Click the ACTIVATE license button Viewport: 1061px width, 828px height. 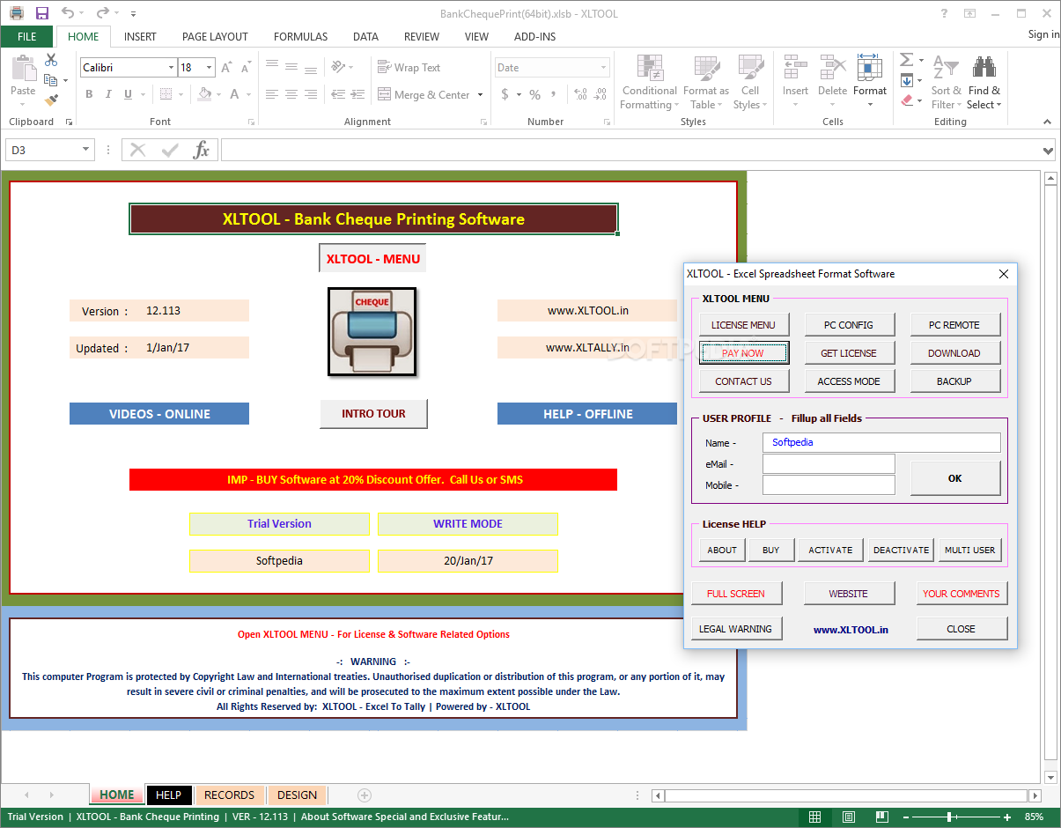click(830, 550)
